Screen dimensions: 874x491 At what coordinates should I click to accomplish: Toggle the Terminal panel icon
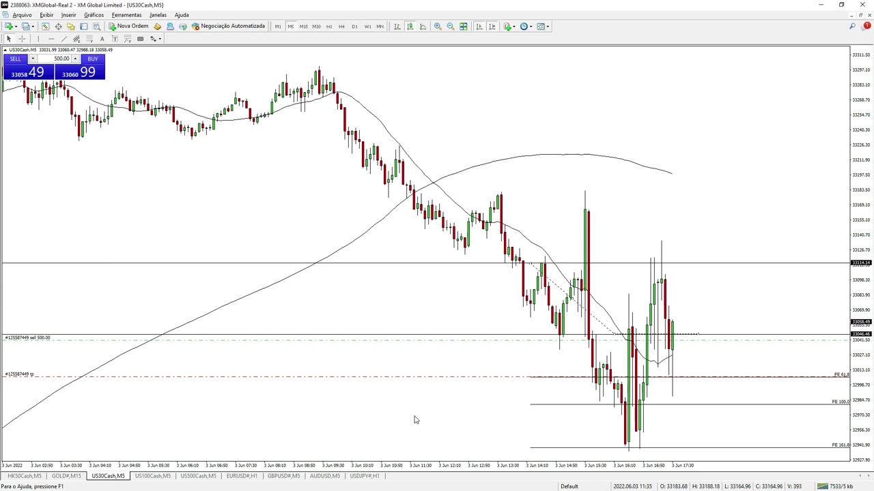tap(83, 27)
